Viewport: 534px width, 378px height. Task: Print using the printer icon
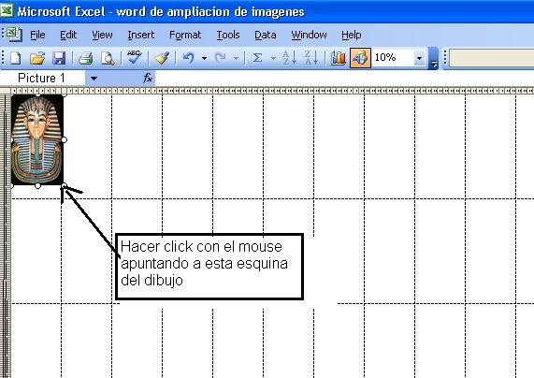tap(85, 58)
